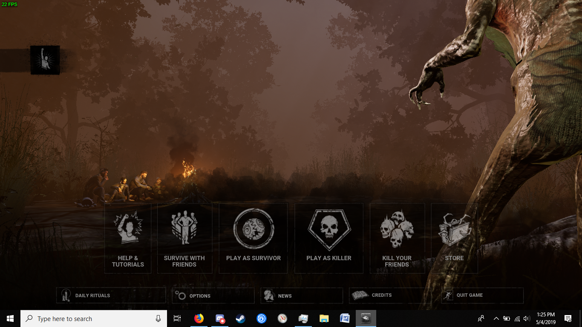View the News section
582x327 pixels.
(x=302, y=295)
